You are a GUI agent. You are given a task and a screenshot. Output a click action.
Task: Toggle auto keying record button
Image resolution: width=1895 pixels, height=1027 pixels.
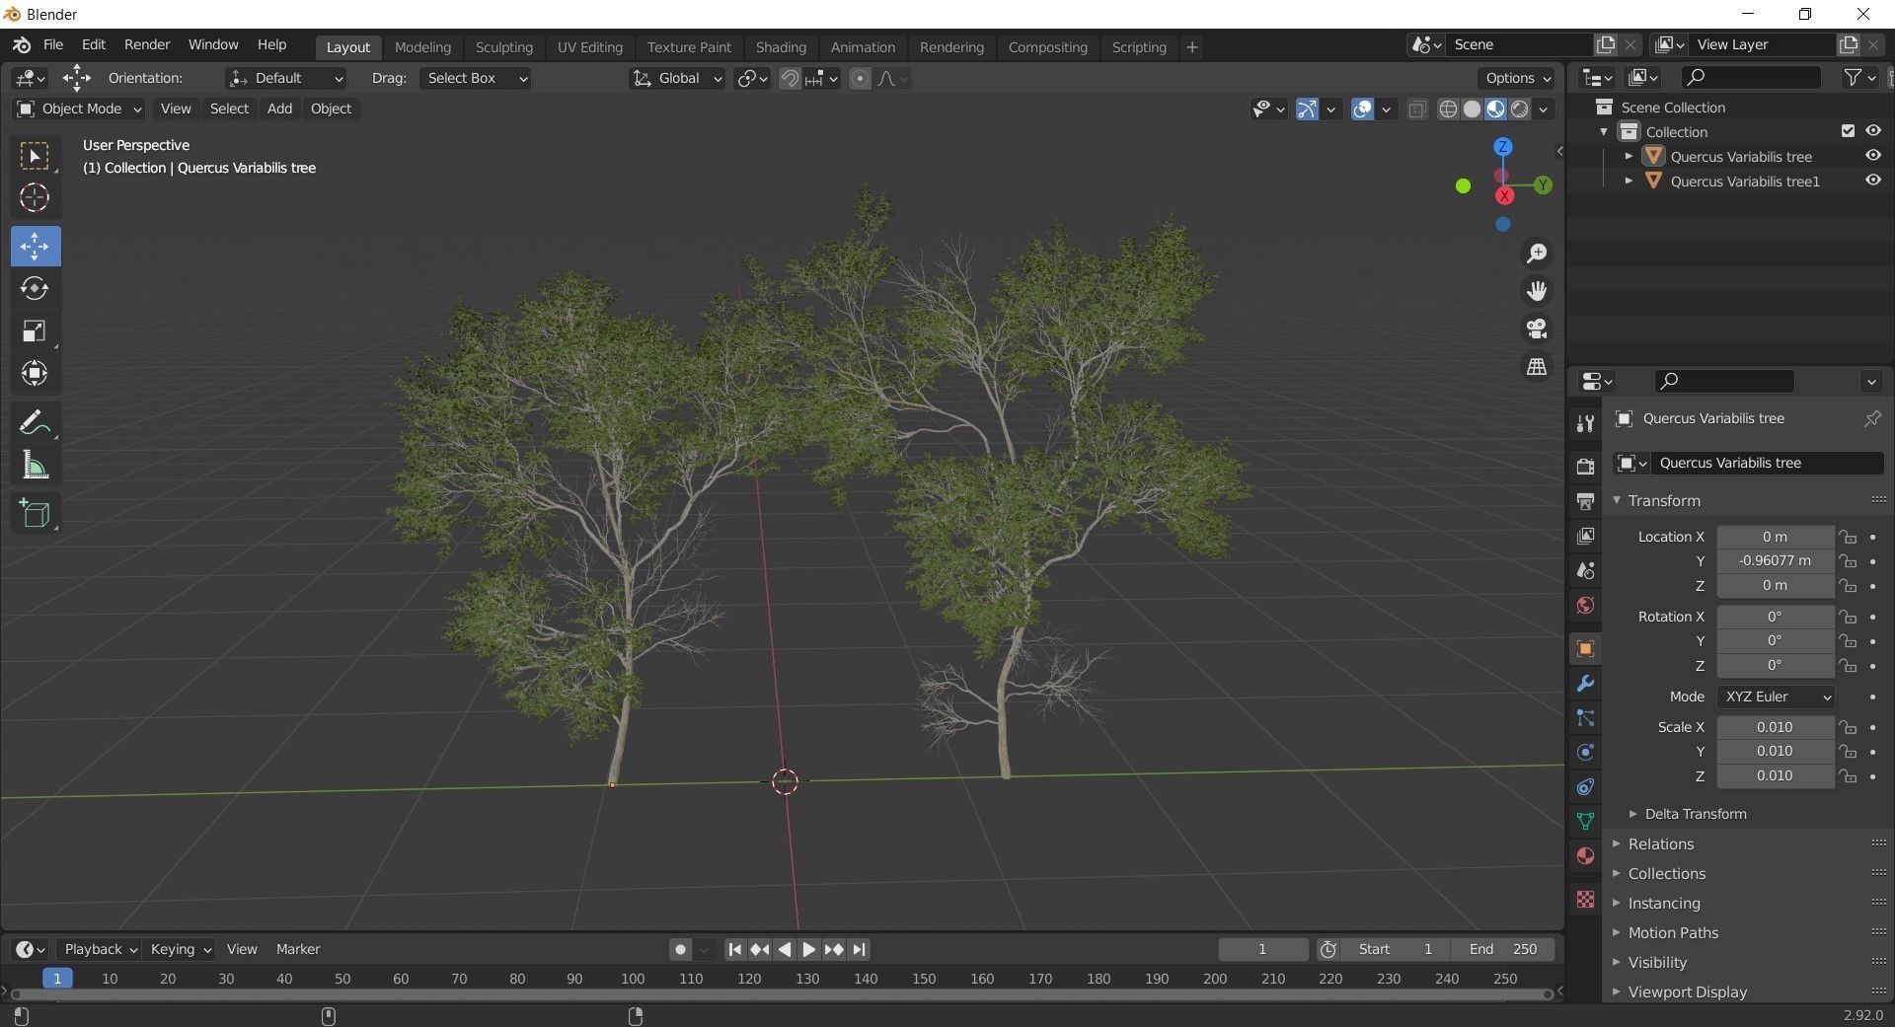tap(680, 949)
